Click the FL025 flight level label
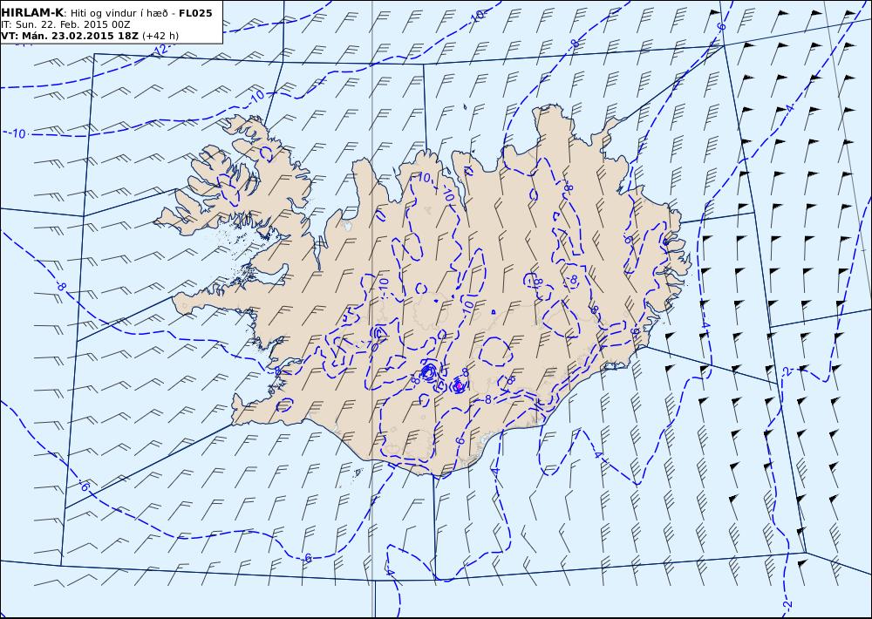 pos(195,13)
